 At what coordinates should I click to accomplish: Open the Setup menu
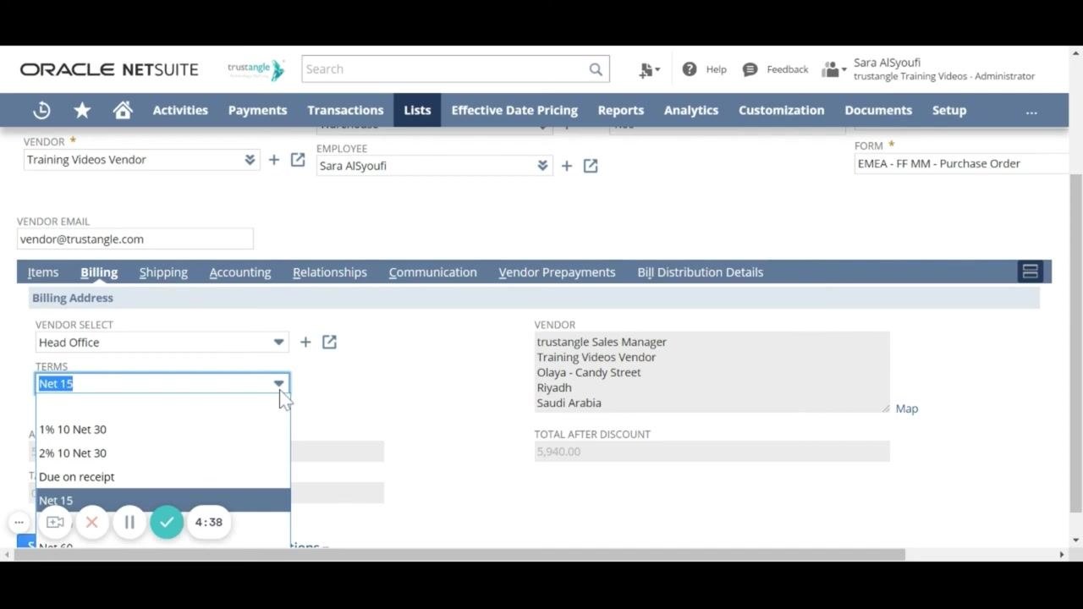(x=949, y=110)
